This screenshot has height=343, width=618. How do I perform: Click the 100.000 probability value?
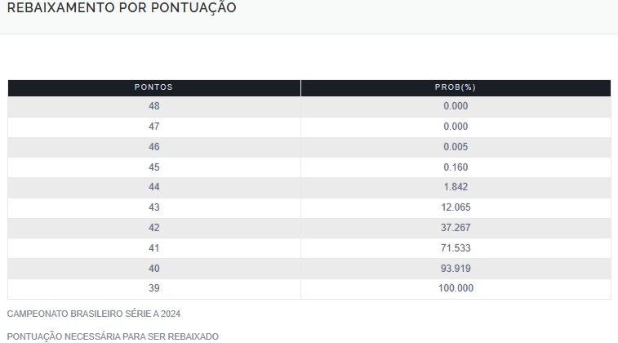click(456, 288)
